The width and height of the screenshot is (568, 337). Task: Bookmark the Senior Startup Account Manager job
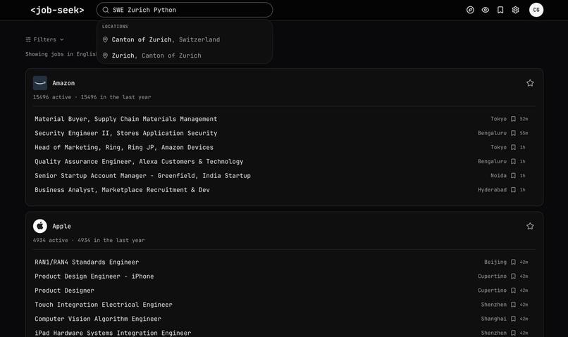[x=513, y=176]
